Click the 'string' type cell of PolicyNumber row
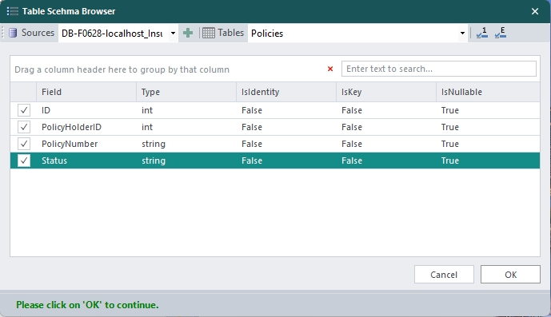The image size is (551, 317). [186, 144]
